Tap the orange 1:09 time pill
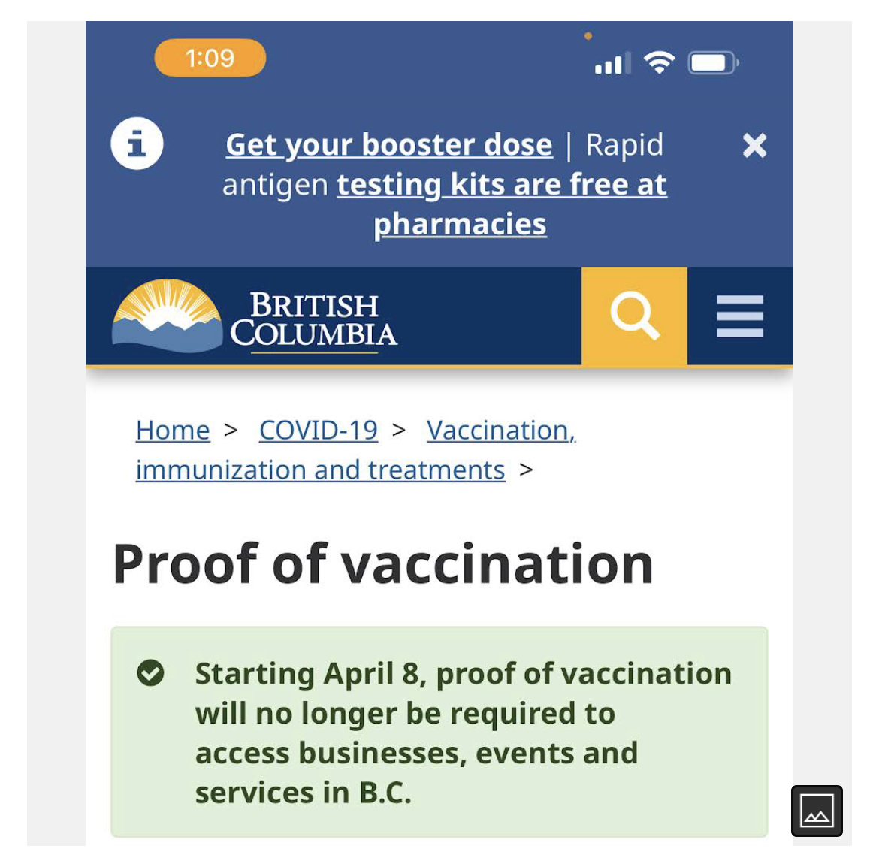Viewport: 879px width, 861px height. pos(210,58)
